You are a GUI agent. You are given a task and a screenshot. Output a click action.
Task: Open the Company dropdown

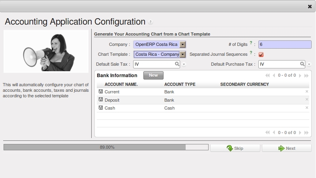[x=182, y=45]
